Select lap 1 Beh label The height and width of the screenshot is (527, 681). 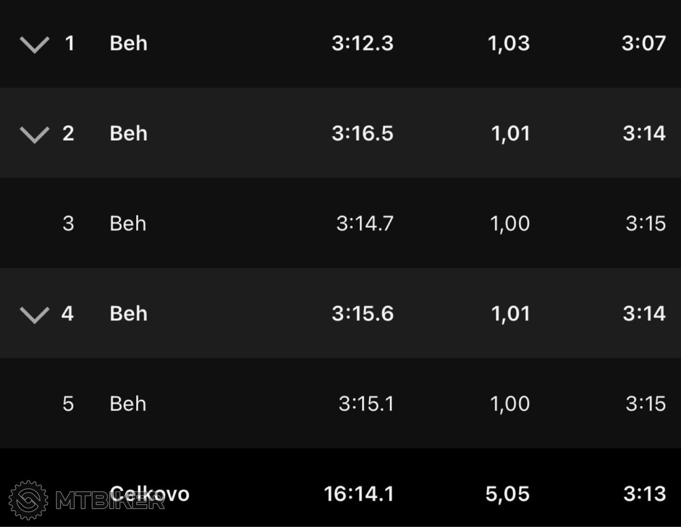[x=128, y=43]
